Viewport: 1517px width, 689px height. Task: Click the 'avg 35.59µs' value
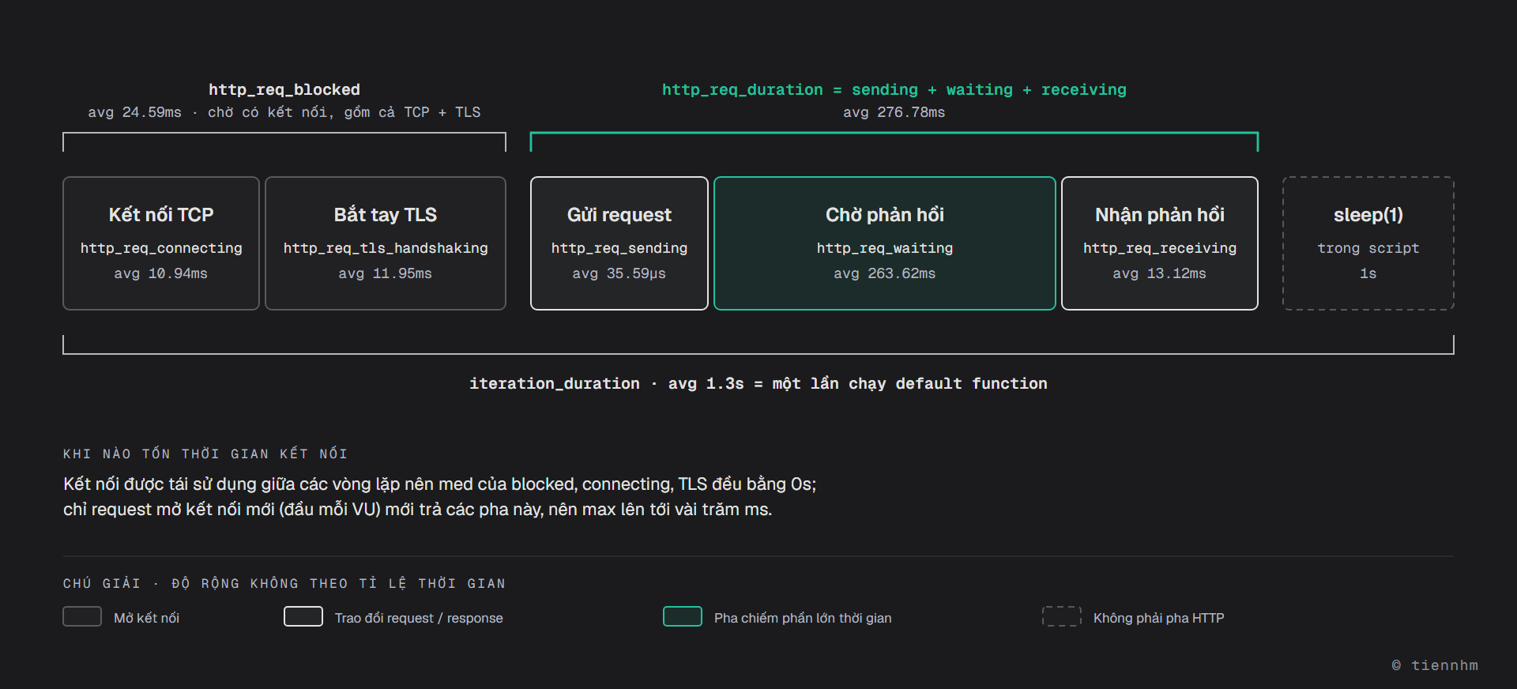coord(619,273)
